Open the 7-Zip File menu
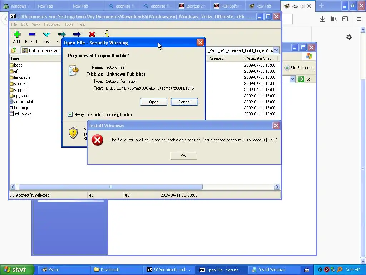This screenshot has height=275, width=366. point(14,24)
